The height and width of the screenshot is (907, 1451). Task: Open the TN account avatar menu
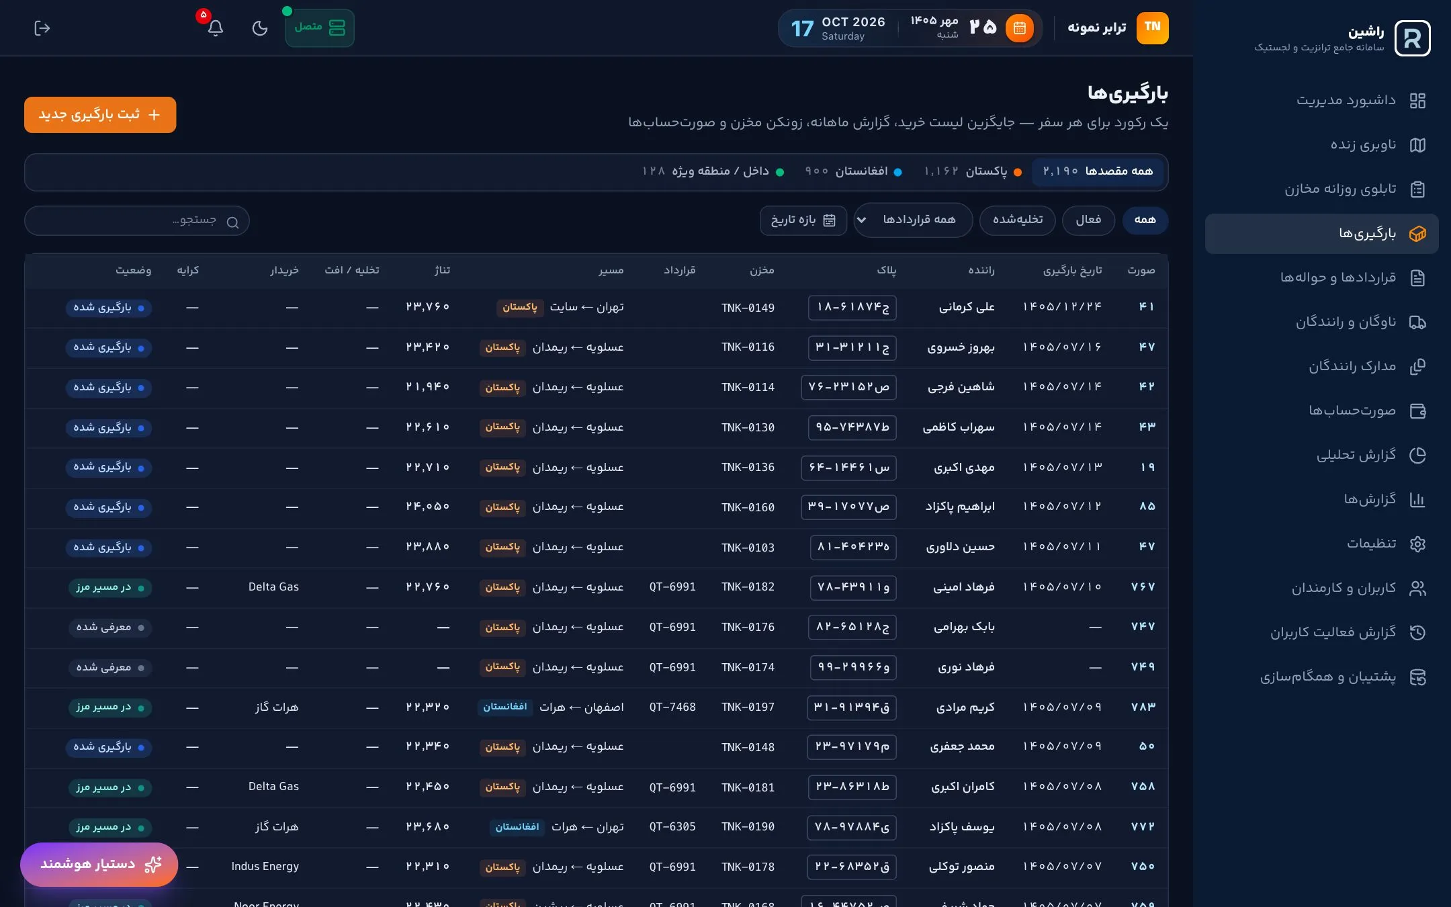[1152, 28]
